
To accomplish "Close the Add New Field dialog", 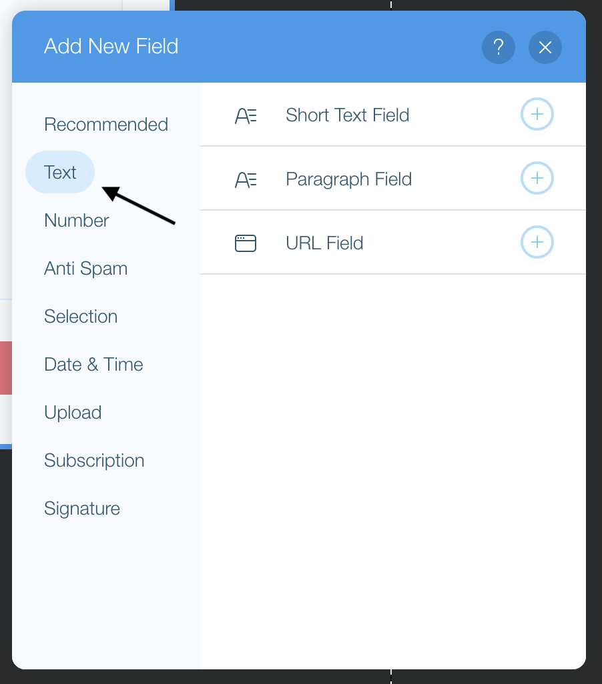I will pos(545,47).
